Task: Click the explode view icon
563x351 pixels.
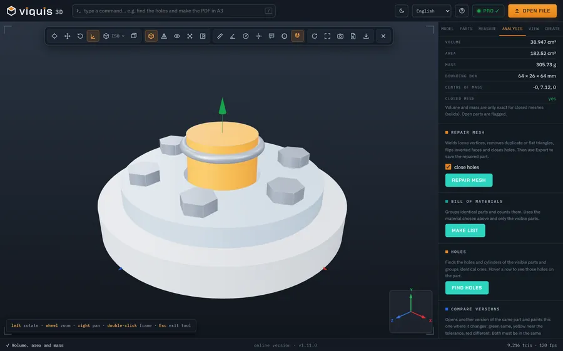Action: [x=190, y=36]
